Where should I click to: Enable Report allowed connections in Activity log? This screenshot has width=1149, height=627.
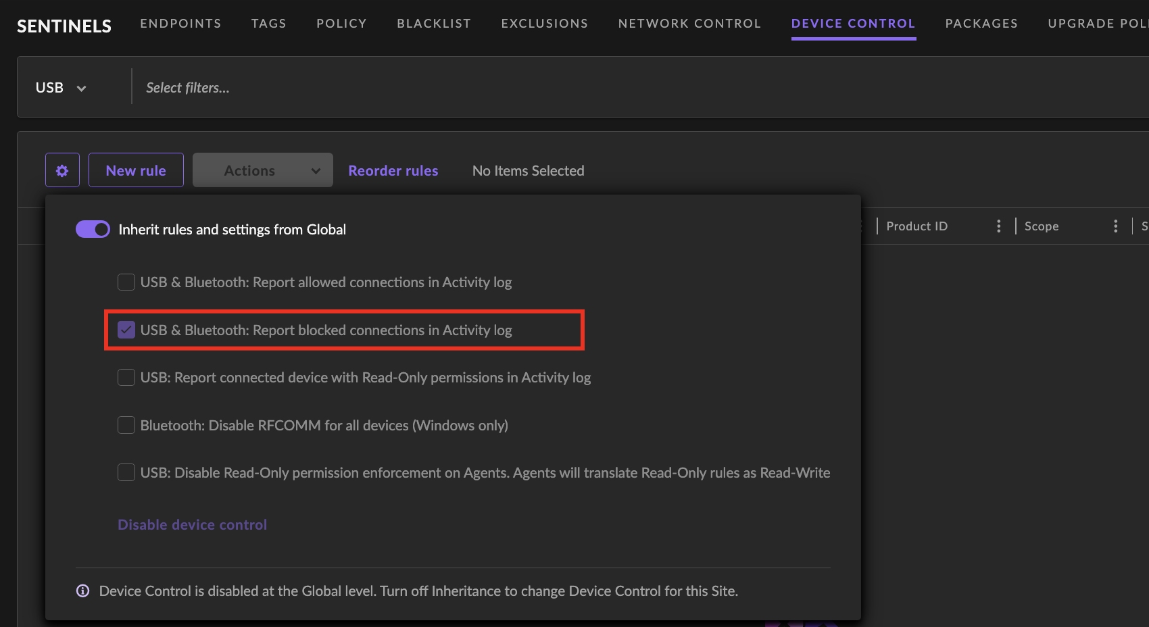[126, 282]
